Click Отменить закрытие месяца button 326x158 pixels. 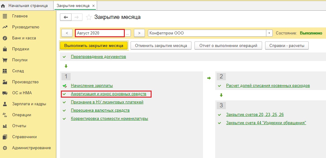click(x=161, y=45)
